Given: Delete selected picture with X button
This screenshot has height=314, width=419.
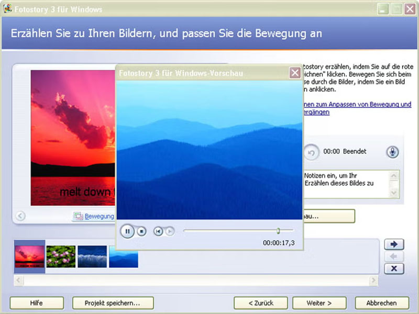Looking at the screenshot, I should (x=394, y=268).
